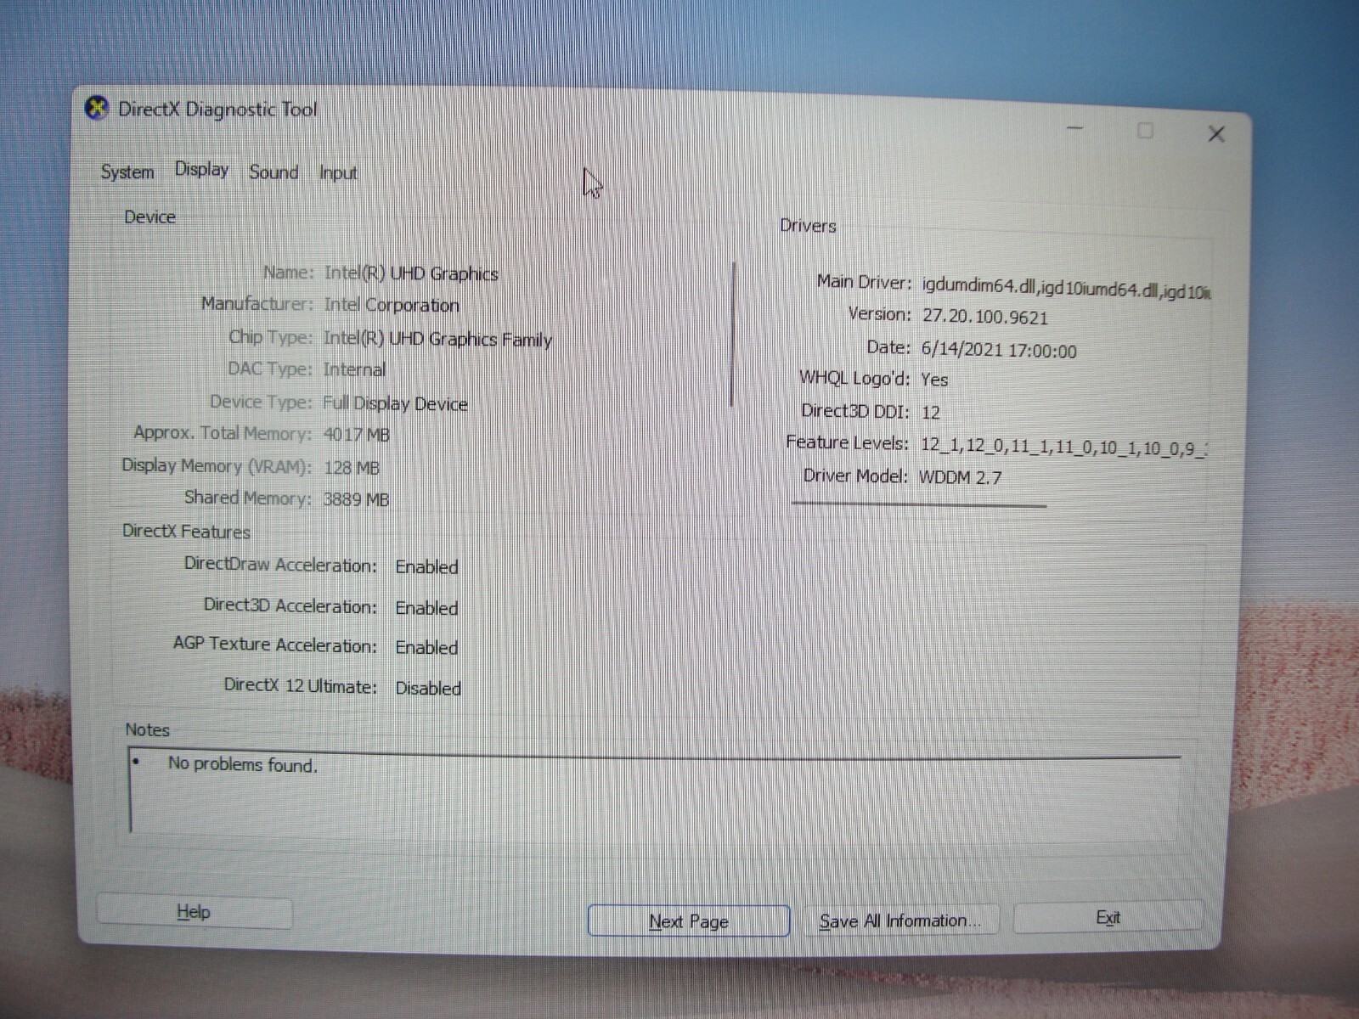Click the Direct3D DDI value '12'
Viewport: 1359px width, 1019px height.
click(x=931, y=413)
